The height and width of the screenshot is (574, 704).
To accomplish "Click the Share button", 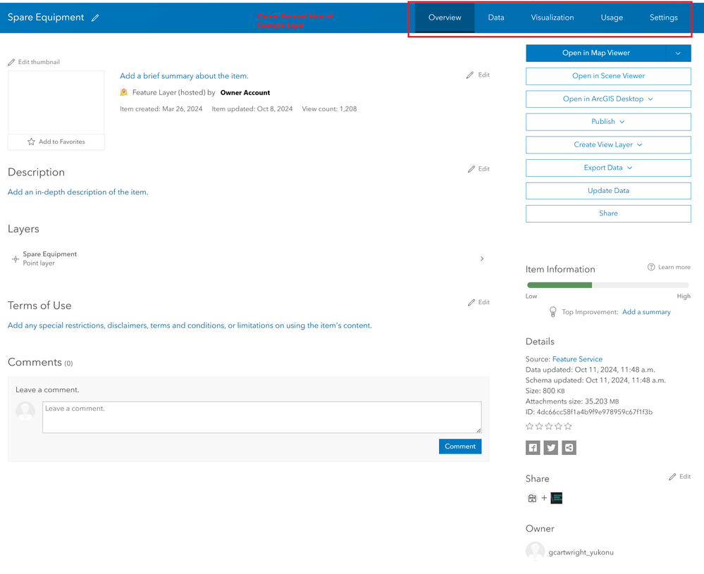I will pos(608,213).
